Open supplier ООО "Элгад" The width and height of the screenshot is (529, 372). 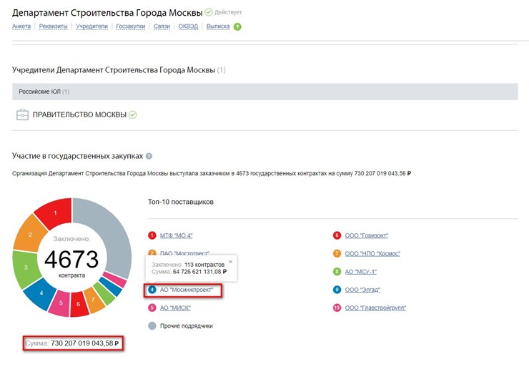pyautogui.click(x=362, y=290)
